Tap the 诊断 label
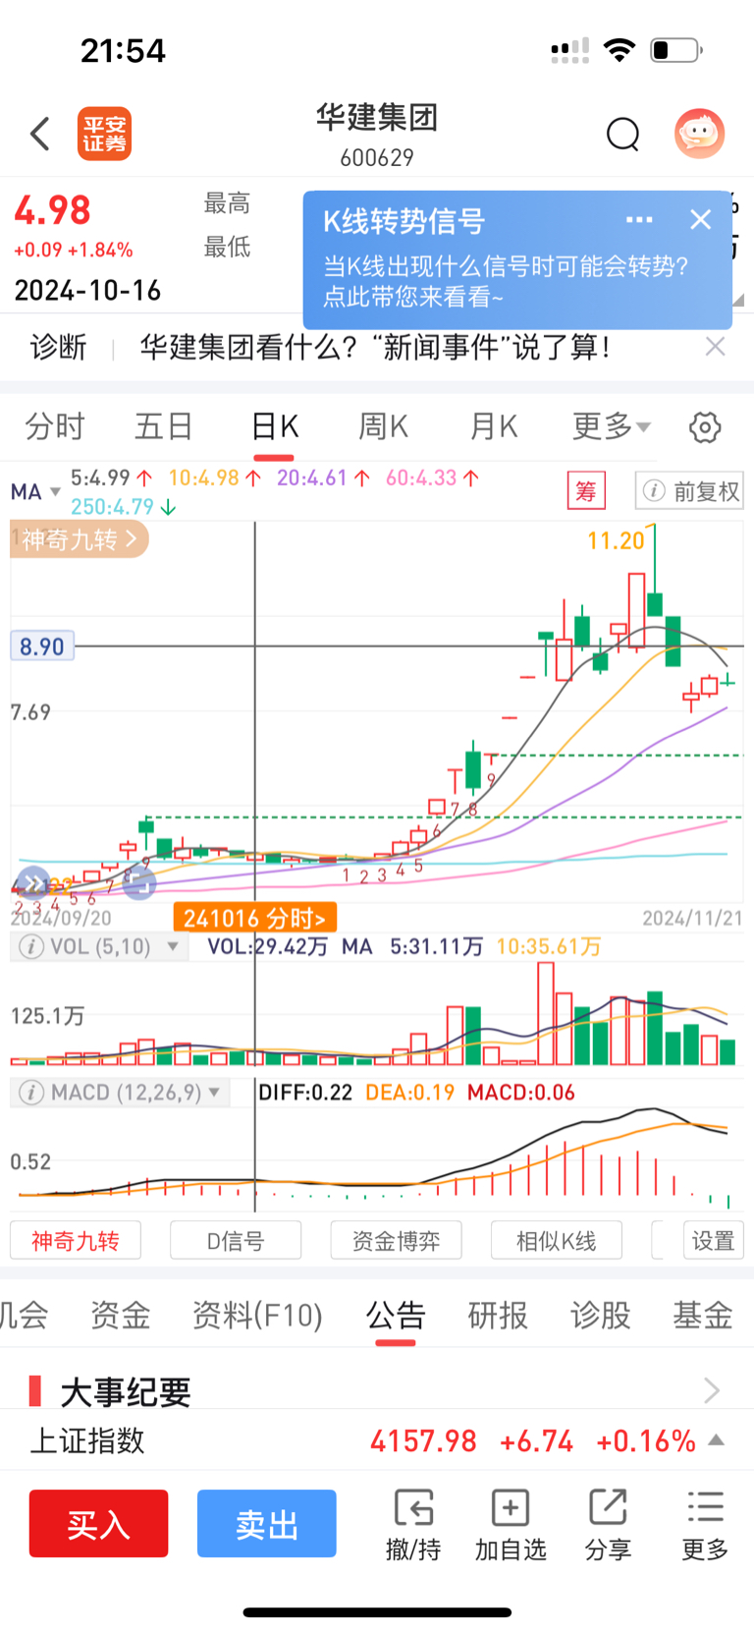Image resolution: width=754 pixels, height=1634 pixels. 58,346
